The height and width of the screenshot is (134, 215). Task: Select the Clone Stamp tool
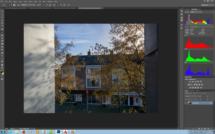coord(2,35)
